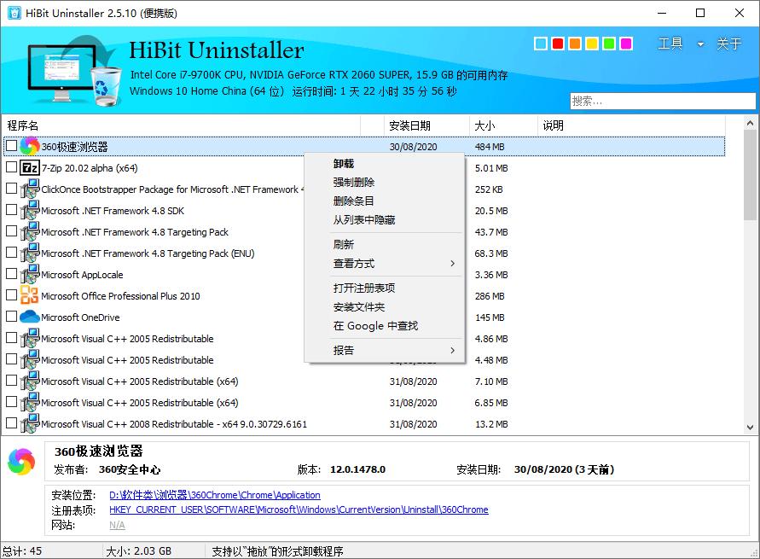Viewport: 760px width, 559px height.
Task: Open the 360Chrome registry key link
Action: (x=299, y=510)
